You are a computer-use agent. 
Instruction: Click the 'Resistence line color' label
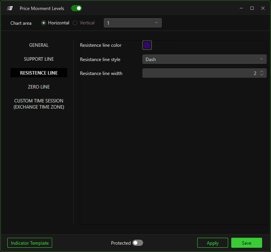click(101, 45)
